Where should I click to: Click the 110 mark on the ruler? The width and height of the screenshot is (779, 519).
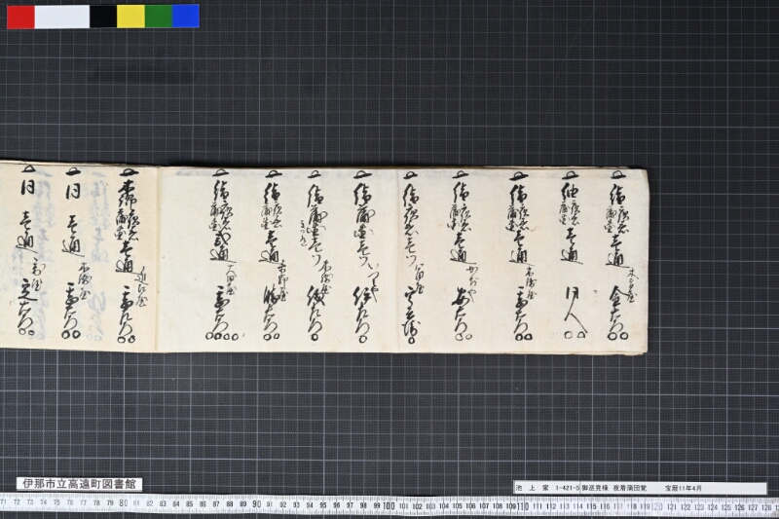coord(522,506)
